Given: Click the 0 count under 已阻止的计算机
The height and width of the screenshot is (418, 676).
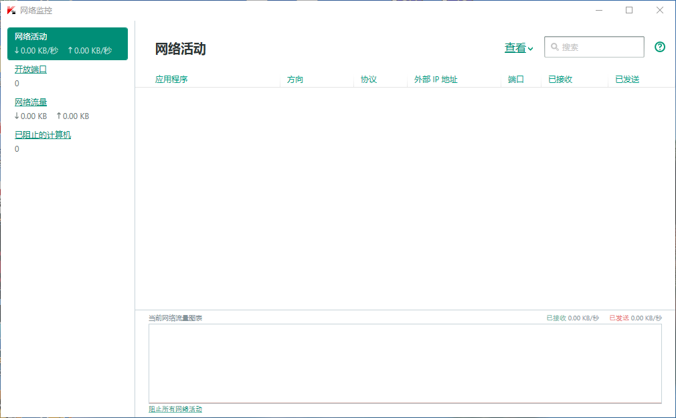Looking at the screenshot, I should coord(17,148).
